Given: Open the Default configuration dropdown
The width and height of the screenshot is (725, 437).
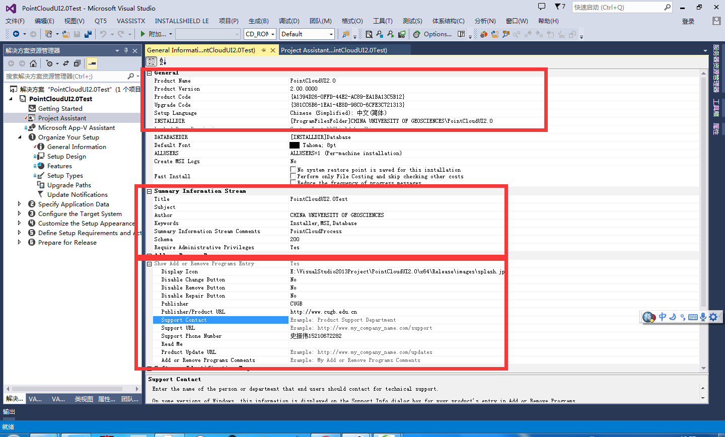Looking at the screenshot, I should [x=331, y=34].
